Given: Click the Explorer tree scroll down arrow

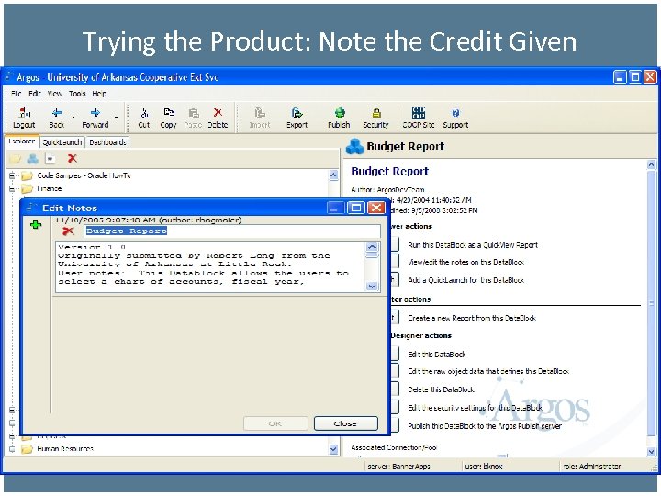Looking at the screenshot, I should 333,449.
